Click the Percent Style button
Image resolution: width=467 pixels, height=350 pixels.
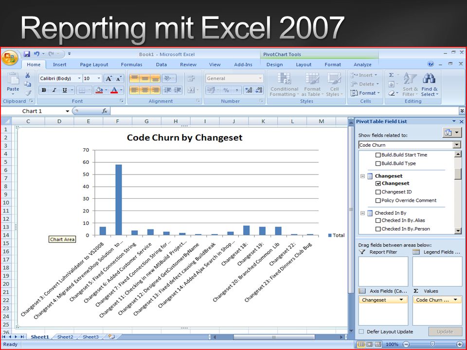click(226, 90)
